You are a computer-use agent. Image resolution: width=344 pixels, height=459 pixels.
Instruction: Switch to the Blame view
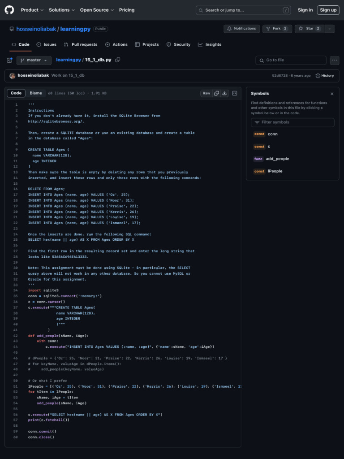[36, 93]
